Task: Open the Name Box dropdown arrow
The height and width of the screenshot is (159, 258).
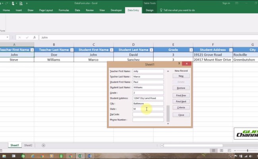Action: pyautogui.click(x=7, y=37)
